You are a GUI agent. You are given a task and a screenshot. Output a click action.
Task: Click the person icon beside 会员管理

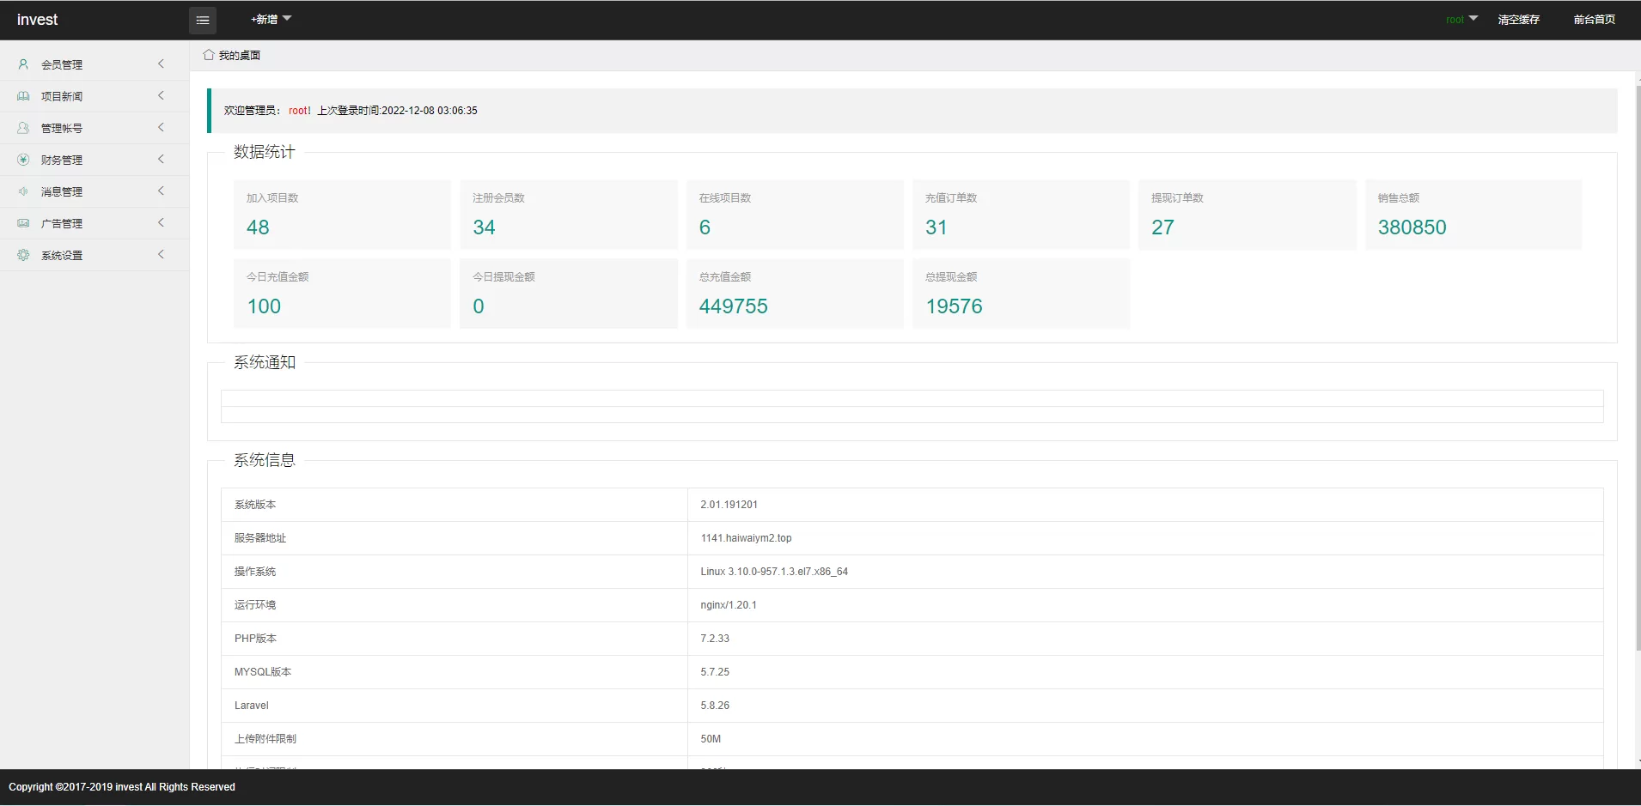point(23,64)
